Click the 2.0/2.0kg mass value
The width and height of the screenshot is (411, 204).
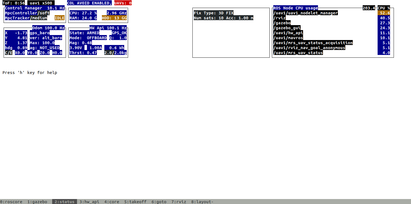pos(115,53)
